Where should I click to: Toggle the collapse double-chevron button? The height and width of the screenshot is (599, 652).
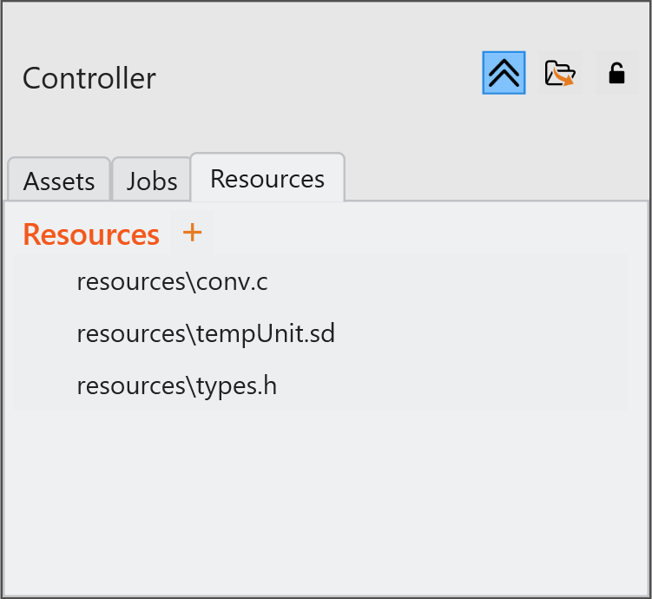(504, 74)
